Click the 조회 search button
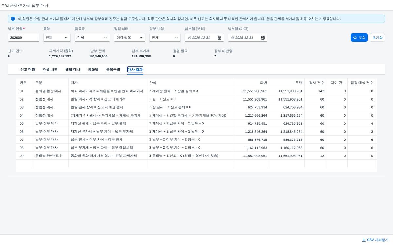This screenshot has width=393, height=245. coord(359,38)
